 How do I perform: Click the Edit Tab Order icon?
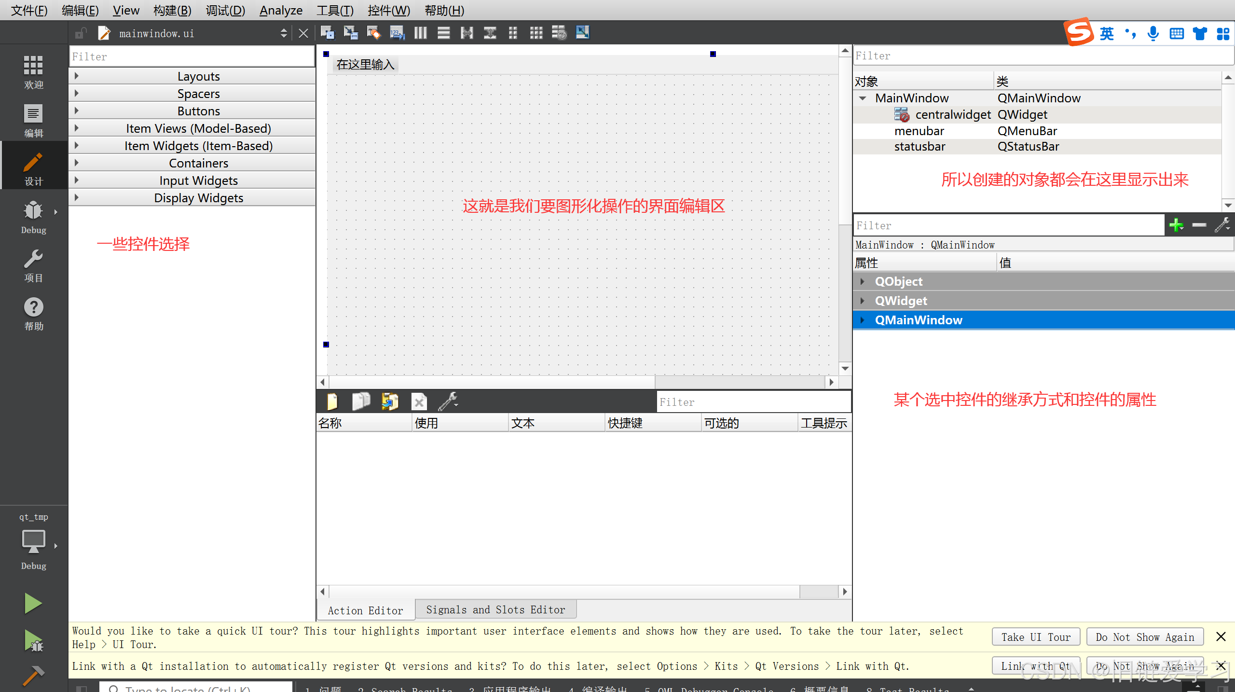click(x=397, y=33)
